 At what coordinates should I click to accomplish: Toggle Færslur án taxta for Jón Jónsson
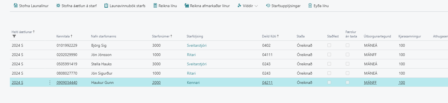point(347,55)
